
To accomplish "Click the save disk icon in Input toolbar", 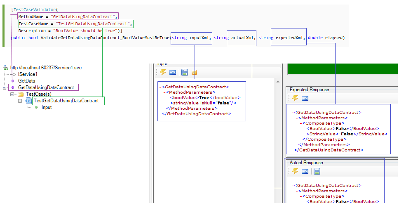I will tap(185, 72).
